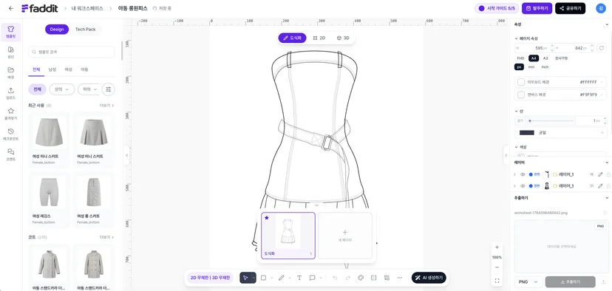Click the artboard background #FFFFFF color swatch

click(x=521, y=82)
